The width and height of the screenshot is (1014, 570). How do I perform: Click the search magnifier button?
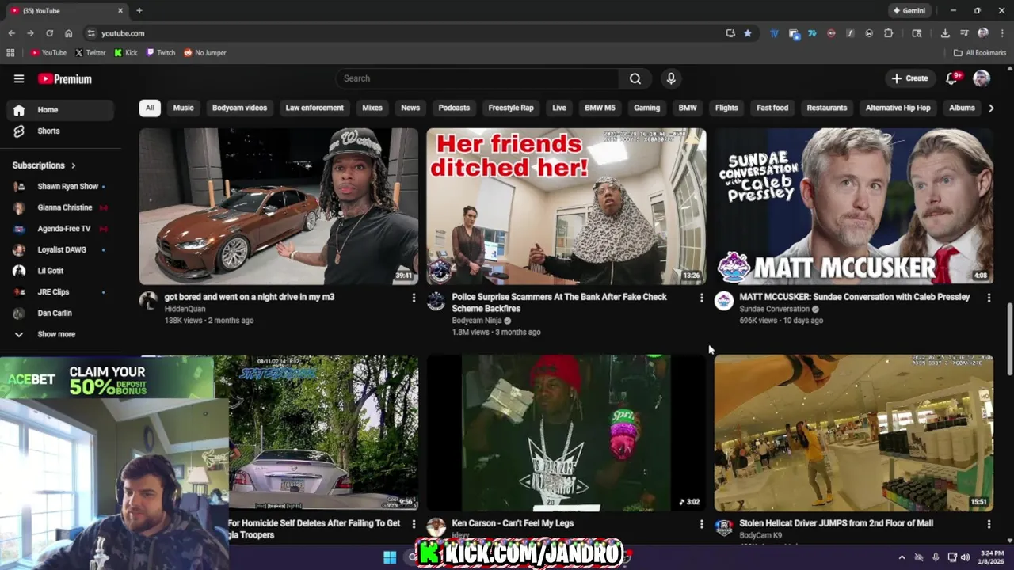(635, 78)
